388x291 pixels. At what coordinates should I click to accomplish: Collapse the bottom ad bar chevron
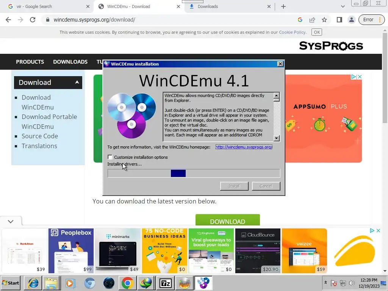pos(11,221)
